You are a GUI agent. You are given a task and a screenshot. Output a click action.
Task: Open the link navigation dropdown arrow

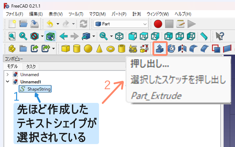(94, 36)
